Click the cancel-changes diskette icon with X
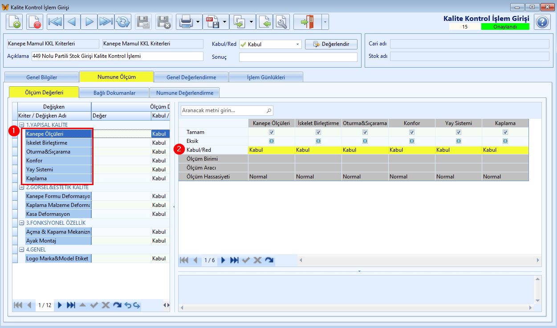Image resolution: width=557 pixels, height=328 pixels. (164, 22)
